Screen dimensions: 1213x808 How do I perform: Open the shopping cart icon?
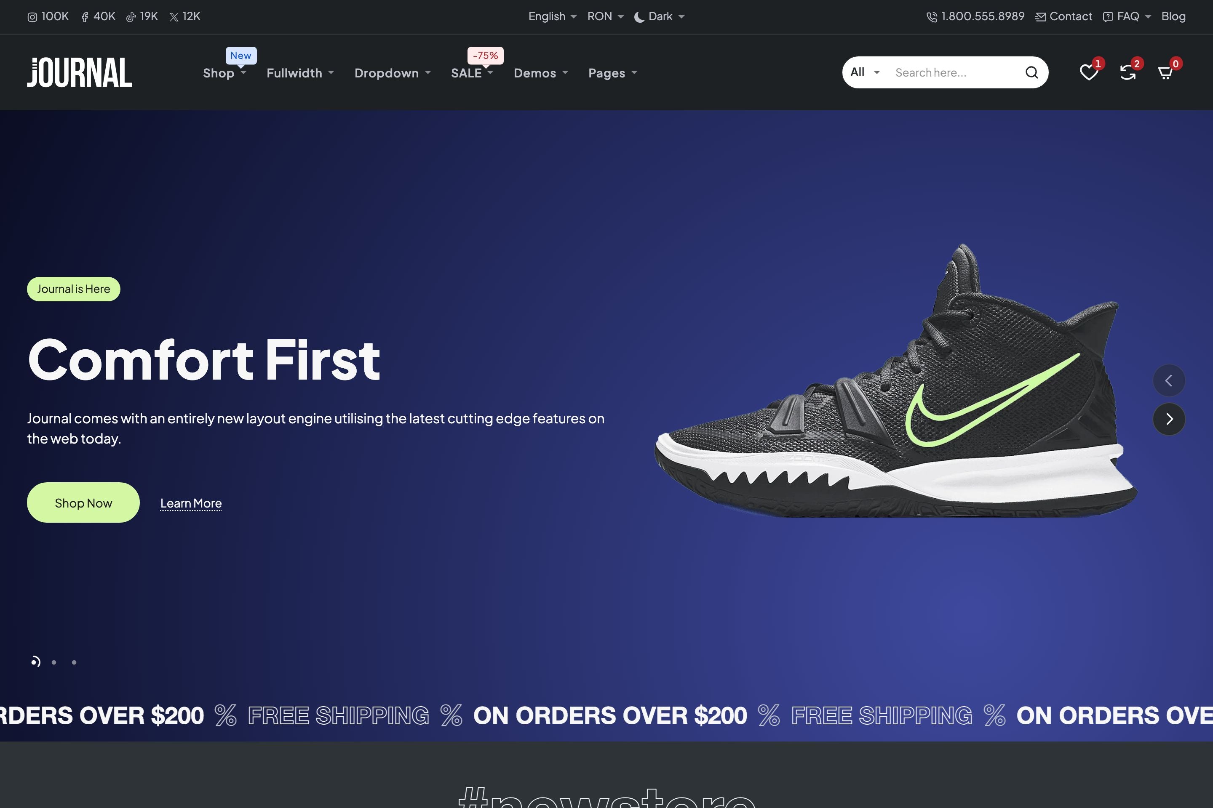[x=1165, y=72]
